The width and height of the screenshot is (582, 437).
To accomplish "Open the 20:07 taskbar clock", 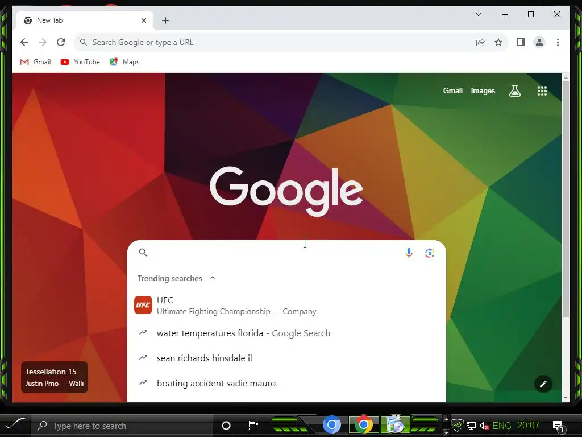I will (x=528, y=426).
